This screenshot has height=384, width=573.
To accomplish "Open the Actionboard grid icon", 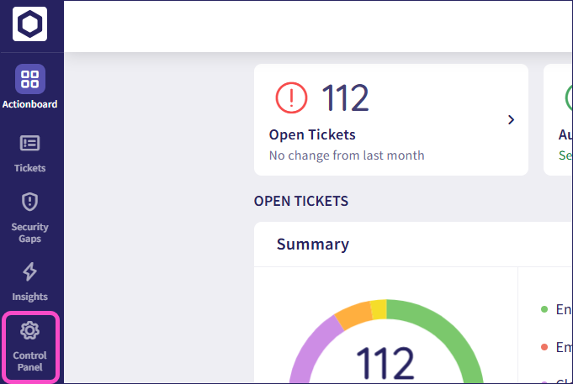I will [x=30, y=79].
